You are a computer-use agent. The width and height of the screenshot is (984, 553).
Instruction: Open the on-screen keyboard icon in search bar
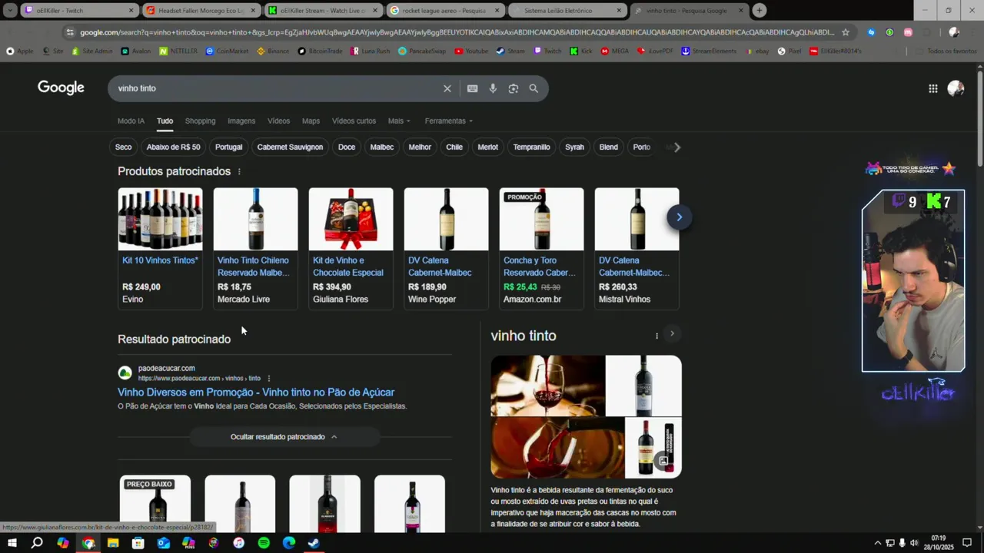(472, 88)
